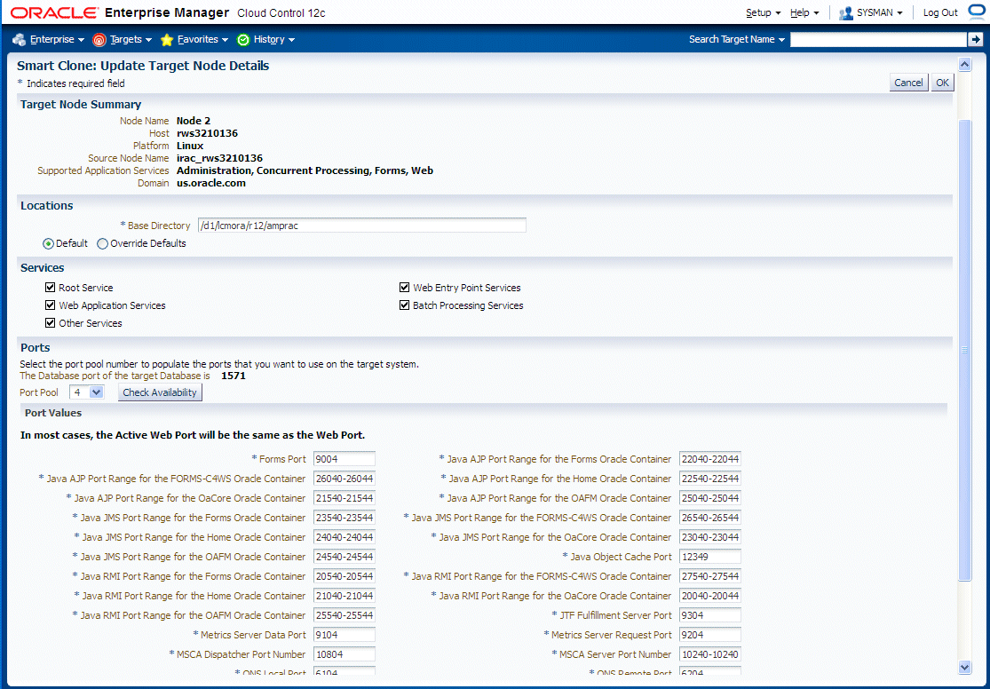Click Java AJP Forms Oracle Container port field
This screenshot has width=990, height=689.
click(x=709, y=459)
